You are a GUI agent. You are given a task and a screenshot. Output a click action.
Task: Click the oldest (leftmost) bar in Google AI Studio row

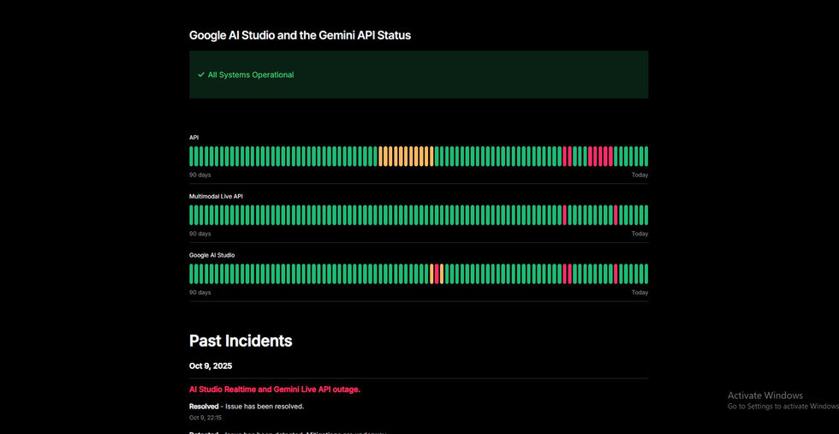(192, 274)
